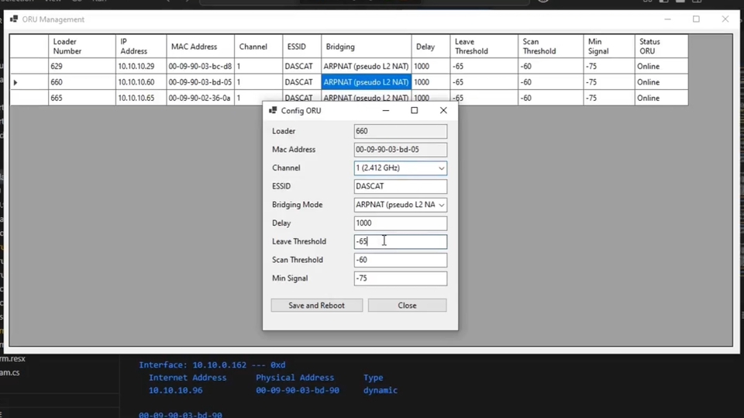Image resolution: width=744 pixels, height=418 pixels.
Task: Click MAC cell 00-09-90-03-bd-05 in table
Action: 200,82
